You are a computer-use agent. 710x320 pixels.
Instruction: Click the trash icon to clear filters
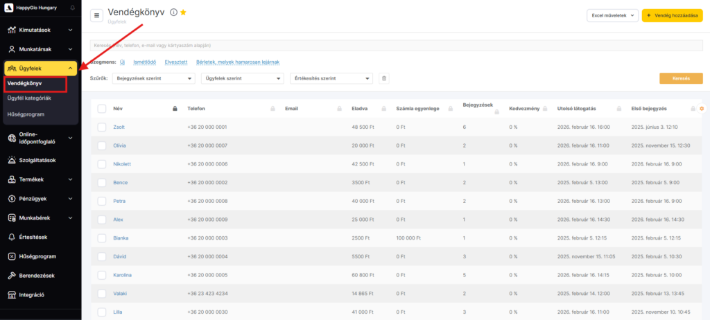(384, 78)
